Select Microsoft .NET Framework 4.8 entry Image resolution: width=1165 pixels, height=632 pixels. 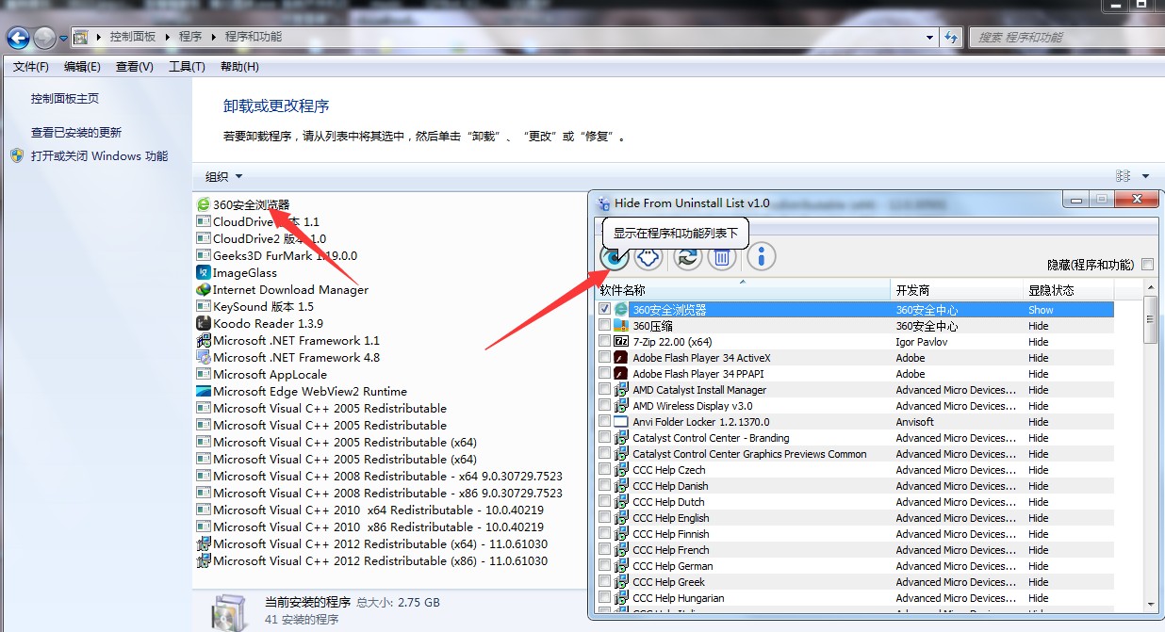pyautogui.click(x=287, y=357)
